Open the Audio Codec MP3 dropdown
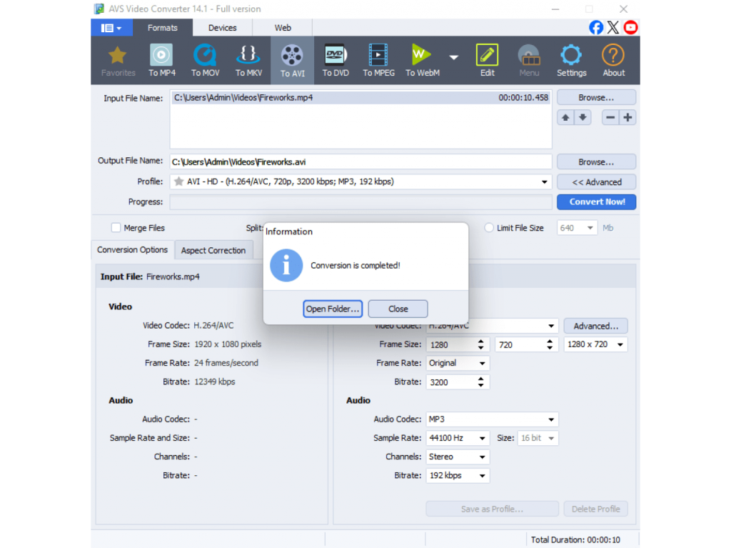The image size is (731, 548). pyautogui.click(x=551, y=419)
